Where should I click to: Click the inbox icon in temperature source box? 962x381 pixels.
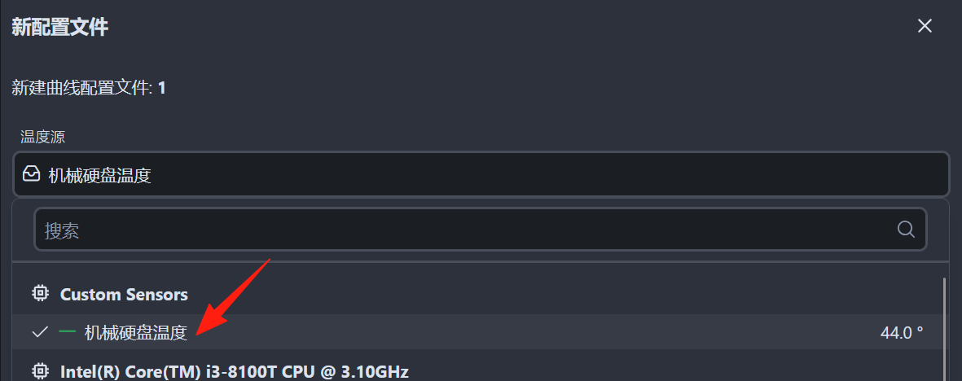click(31, 176)
